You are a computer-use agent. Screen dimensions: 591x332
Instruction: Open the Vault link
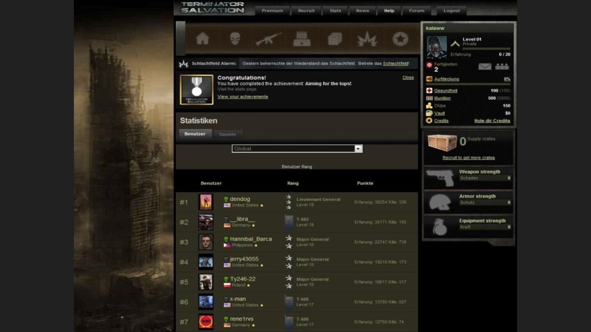pyautogui.click(x=440, y=113)
